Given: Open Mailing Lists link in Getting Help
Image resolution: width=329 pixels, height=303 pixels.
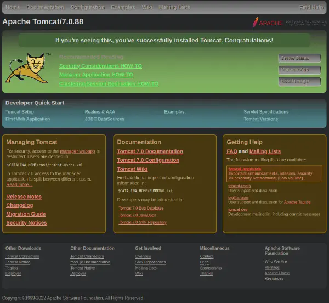Looking at the screenshot, I should tap(265, 151).
